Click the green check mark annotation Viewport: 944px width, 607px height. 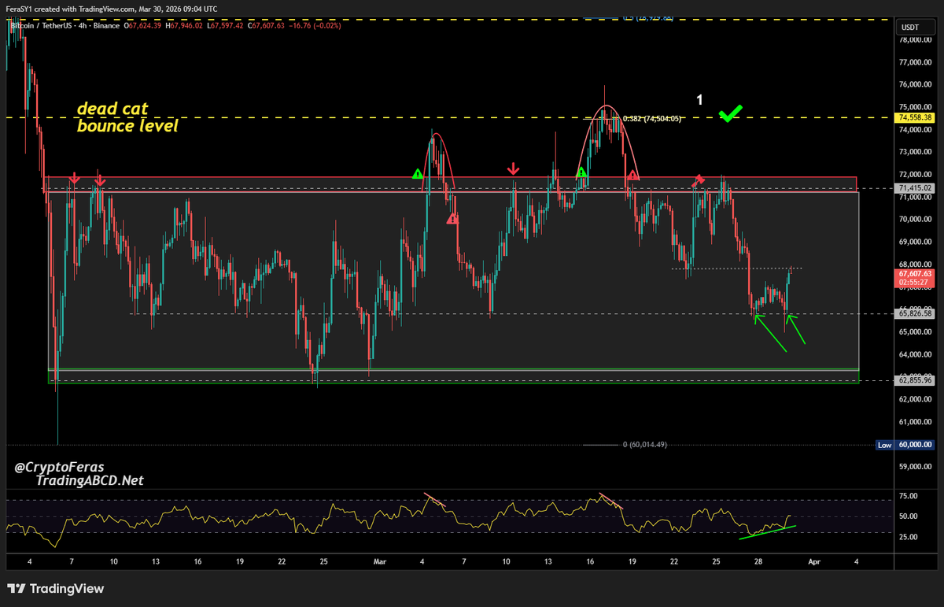(731, 114)
